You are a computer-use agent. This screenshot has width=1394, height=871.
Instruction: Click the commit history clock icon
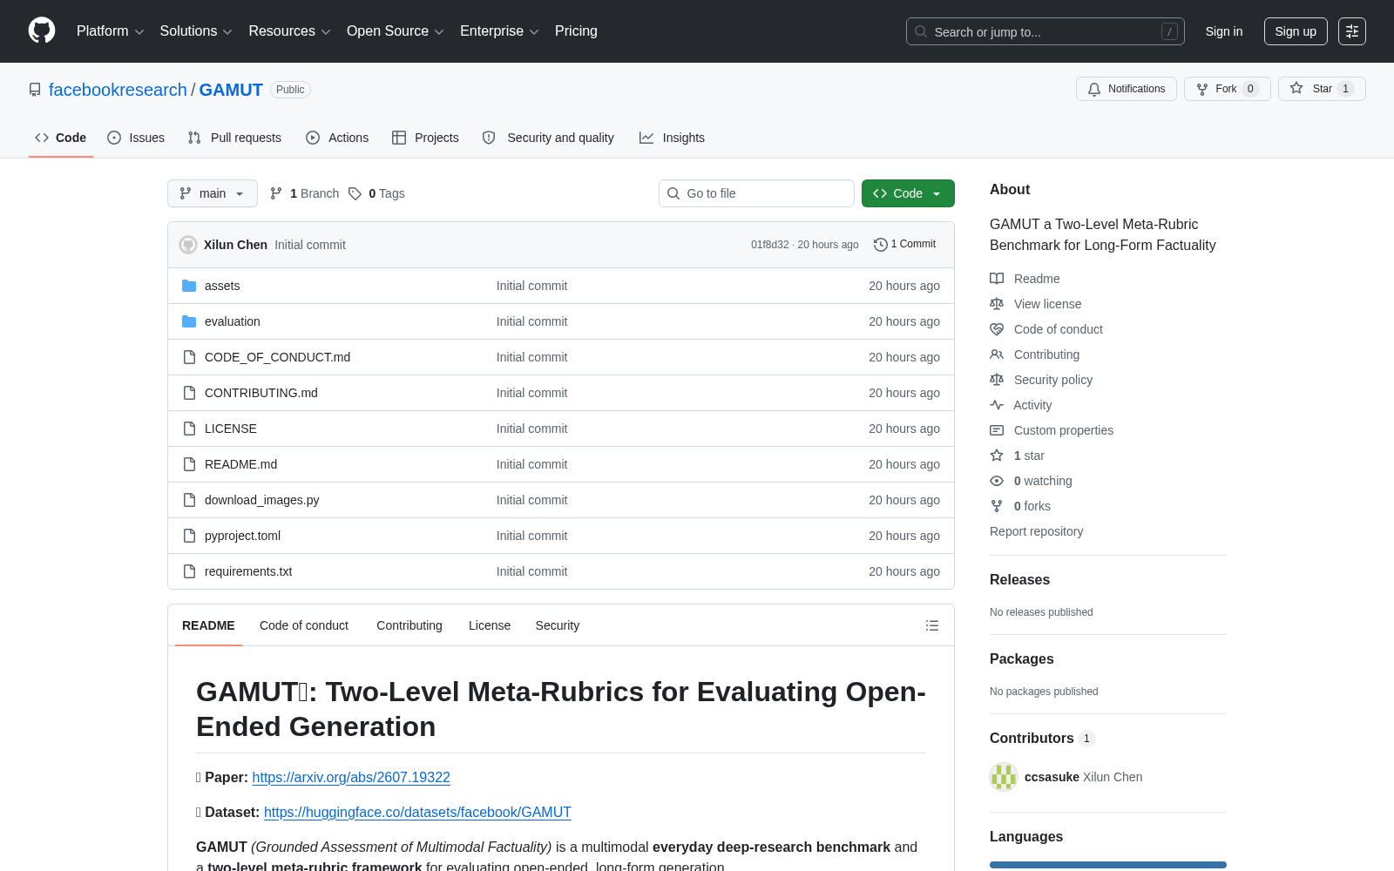pyautogui.click(x=881, y=245)
